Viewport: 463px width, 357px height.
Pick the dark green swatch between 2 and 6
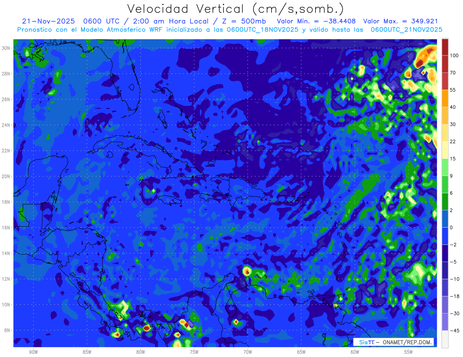coord(445,201)
